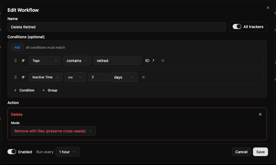Viewport: 276px width, 165px height.
Task: Open the Tags field dropdown
Action: 45,61
